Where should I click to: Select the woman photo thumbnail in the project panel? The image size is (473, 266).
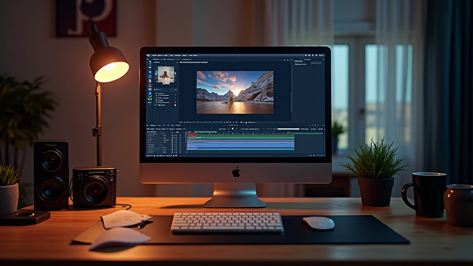166,75
